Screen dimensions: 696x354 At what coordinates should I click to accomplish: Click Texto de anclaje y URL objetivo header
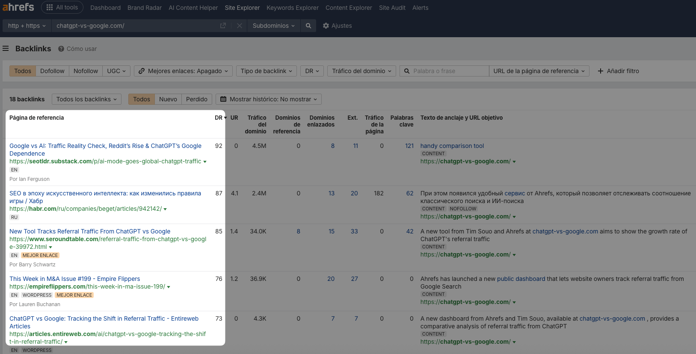point(462,118)
